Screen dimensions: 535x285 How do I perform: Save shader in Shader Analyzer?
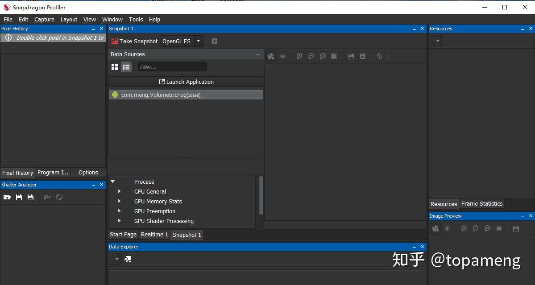(x=19, y=197)
